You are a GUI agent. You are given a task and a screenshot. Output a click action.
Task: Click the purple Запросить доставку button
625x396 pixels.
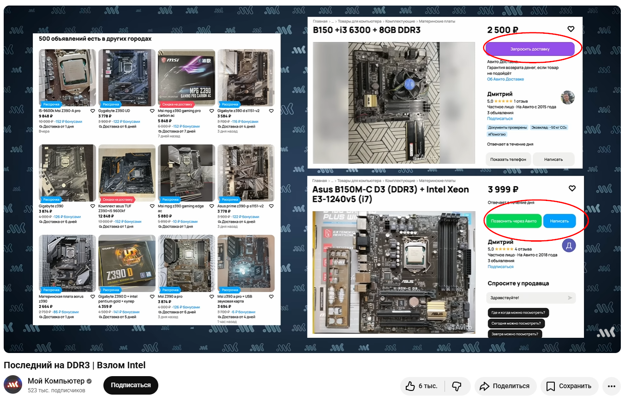point(530,49)
